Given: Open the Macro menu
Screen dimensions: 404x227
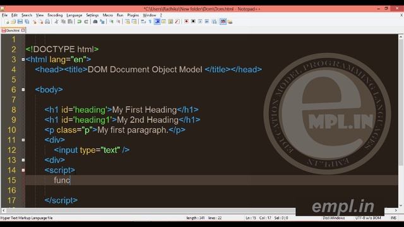Looking at the screenshot, I should coord(108,15).
